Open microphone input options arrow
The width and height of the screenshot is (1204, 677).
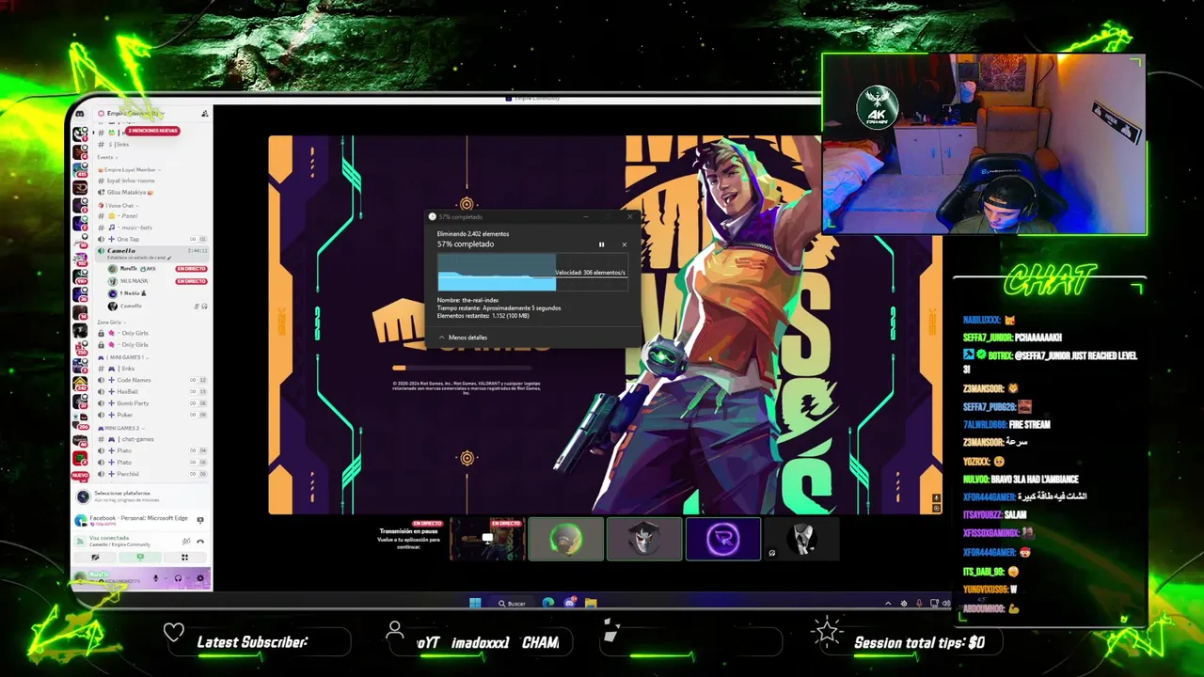tap(166, 578)
